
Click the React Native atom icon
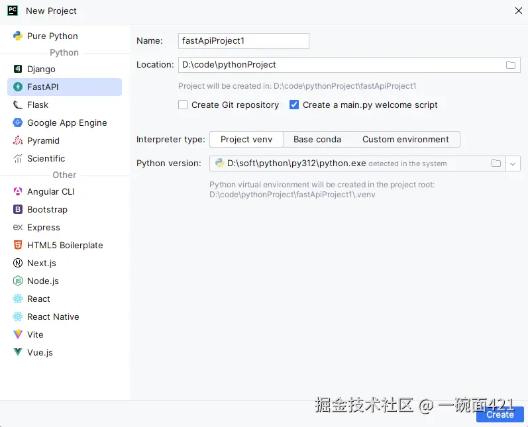(17, 316)
